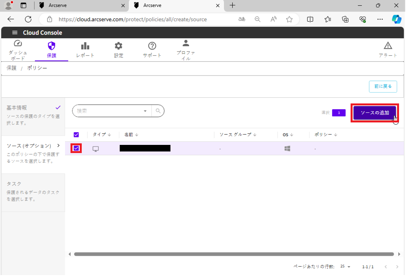Screen dimensions: 406x277
Task: Open アラート warning triangle icon
Action: (388, 46)
